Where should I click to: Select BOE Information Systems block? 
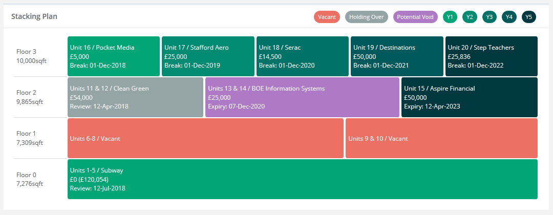(302, 97)
